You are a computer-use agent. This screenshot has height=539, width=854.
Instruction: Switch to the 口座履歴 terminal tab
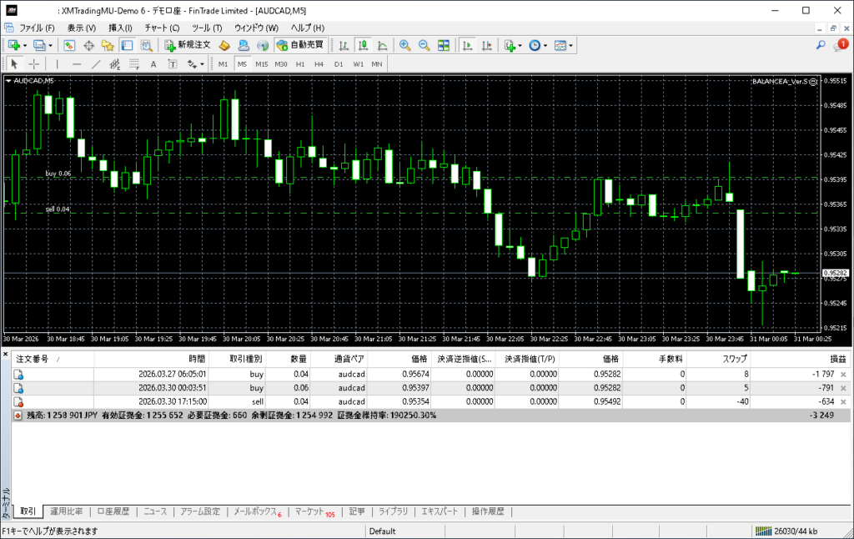(113, 511)
